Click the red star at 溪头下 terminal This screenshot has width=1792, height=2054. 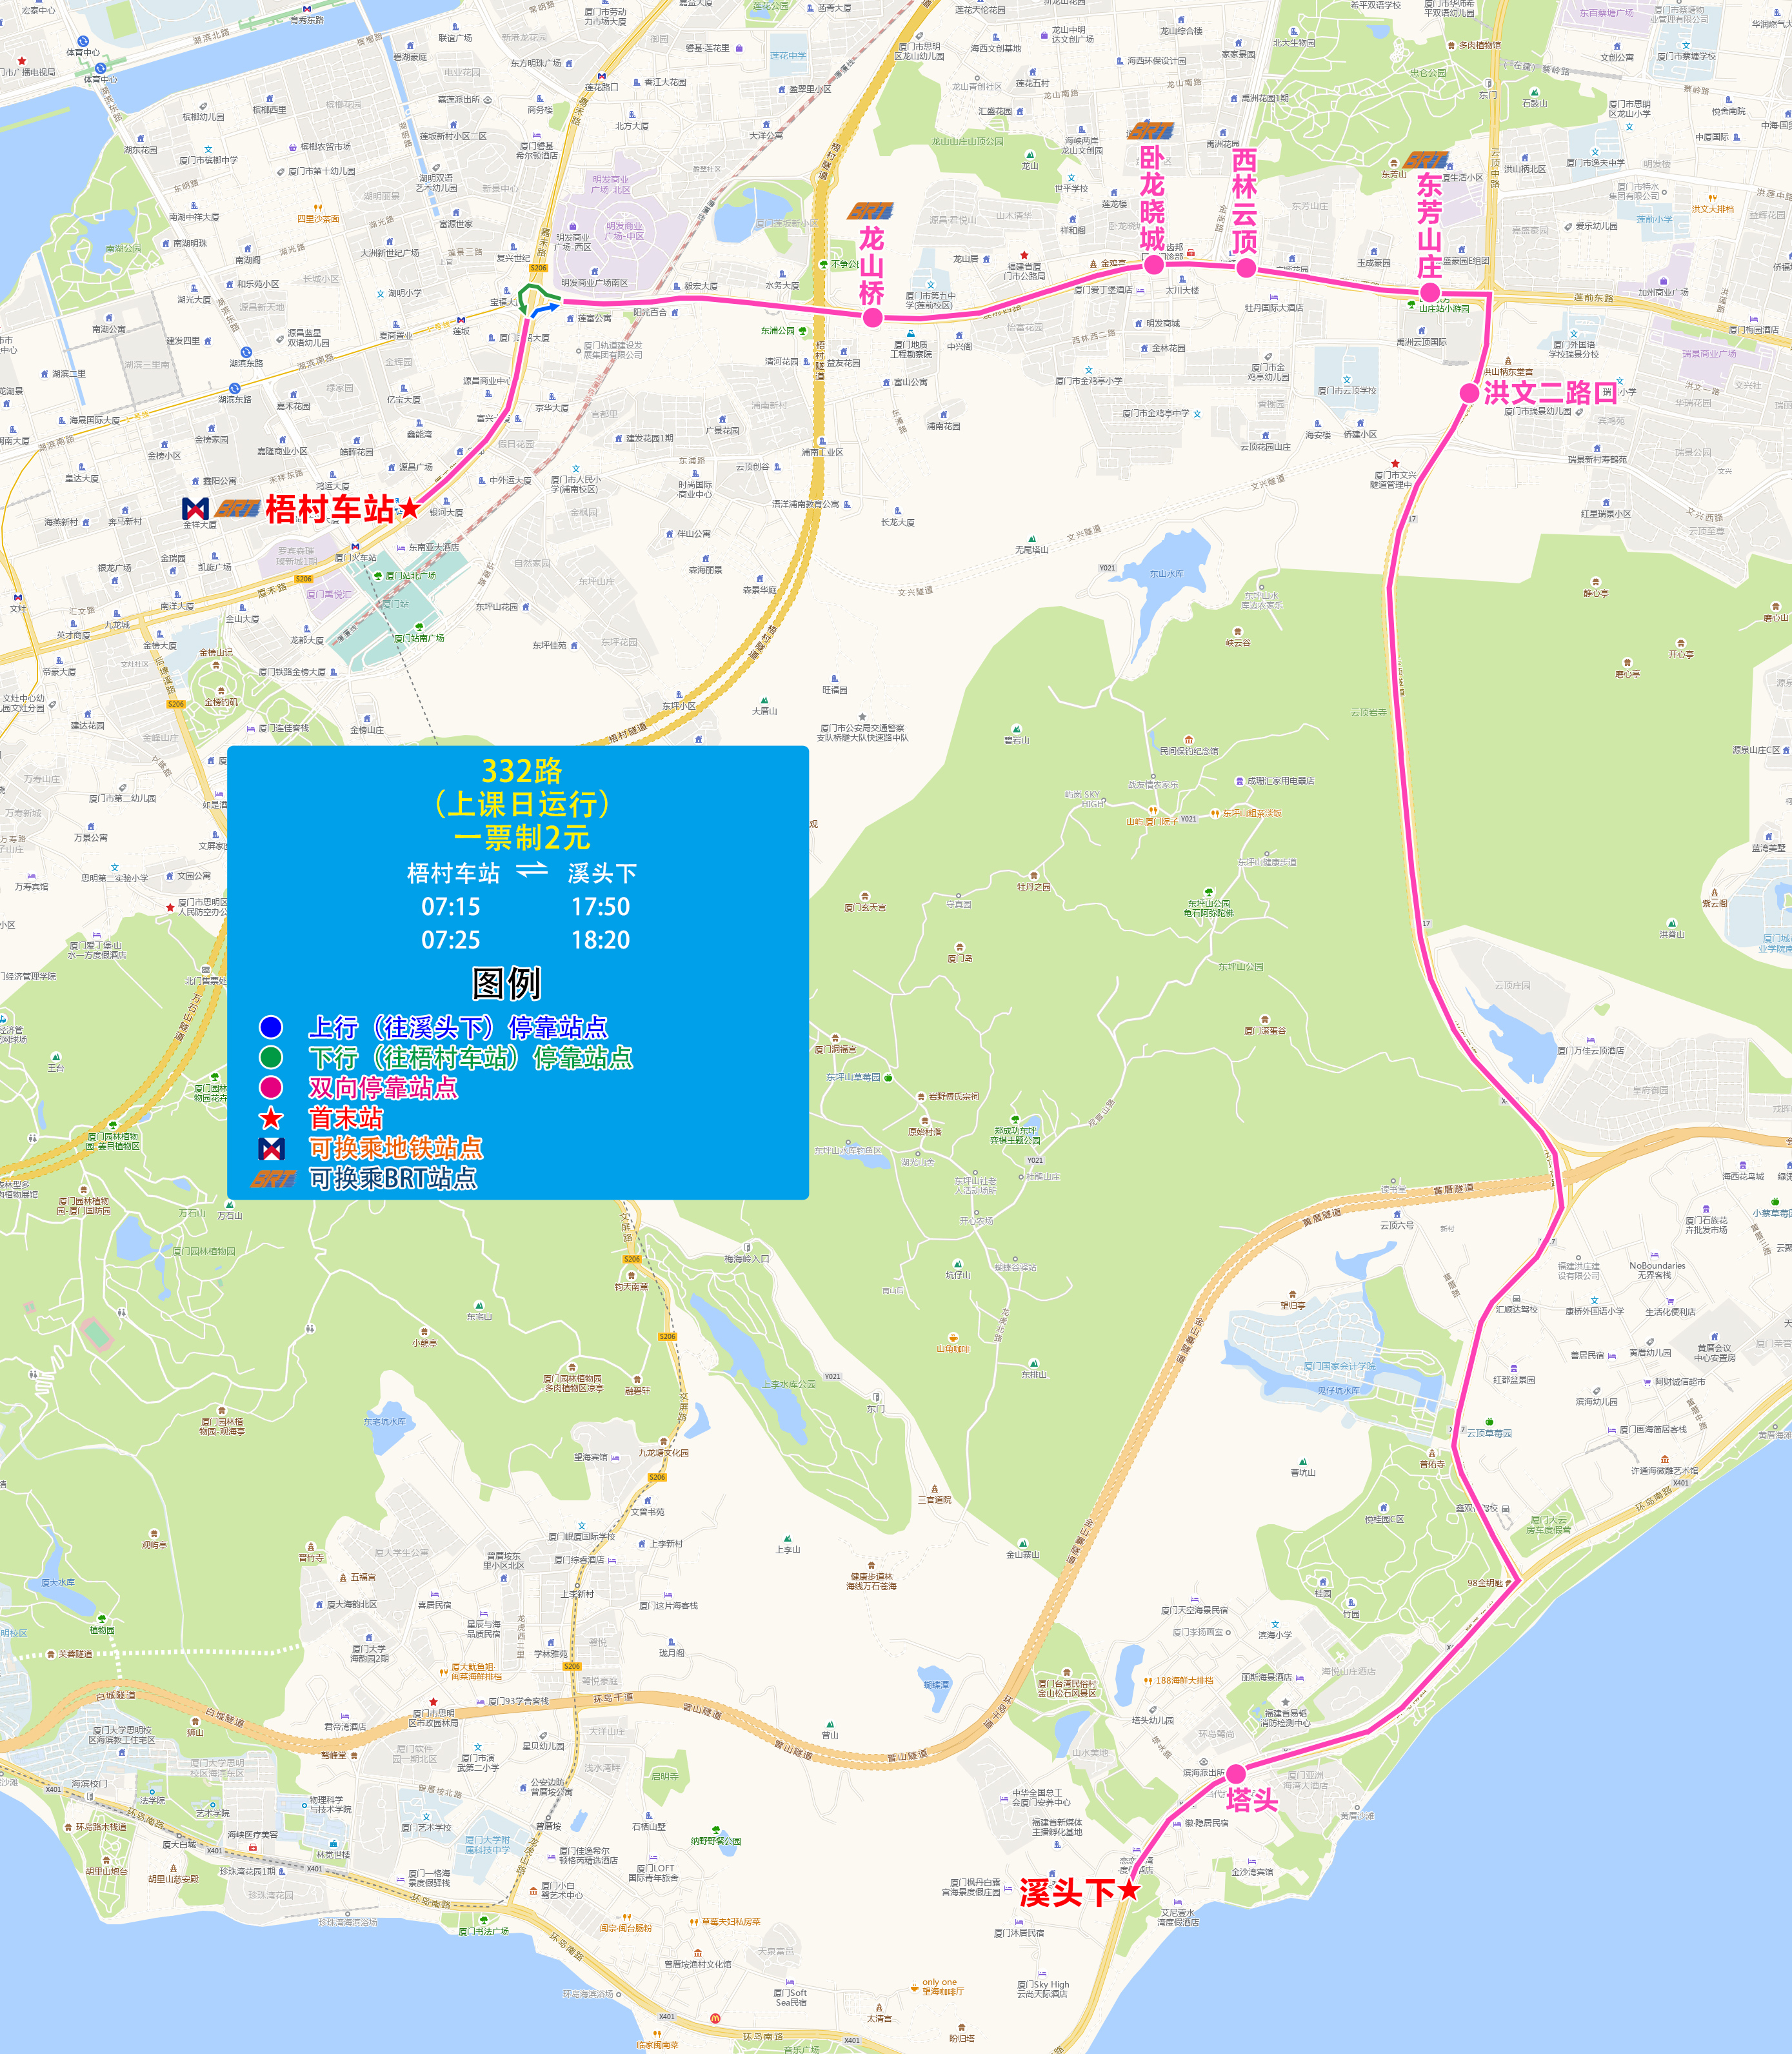(x=1129, y=1890)
